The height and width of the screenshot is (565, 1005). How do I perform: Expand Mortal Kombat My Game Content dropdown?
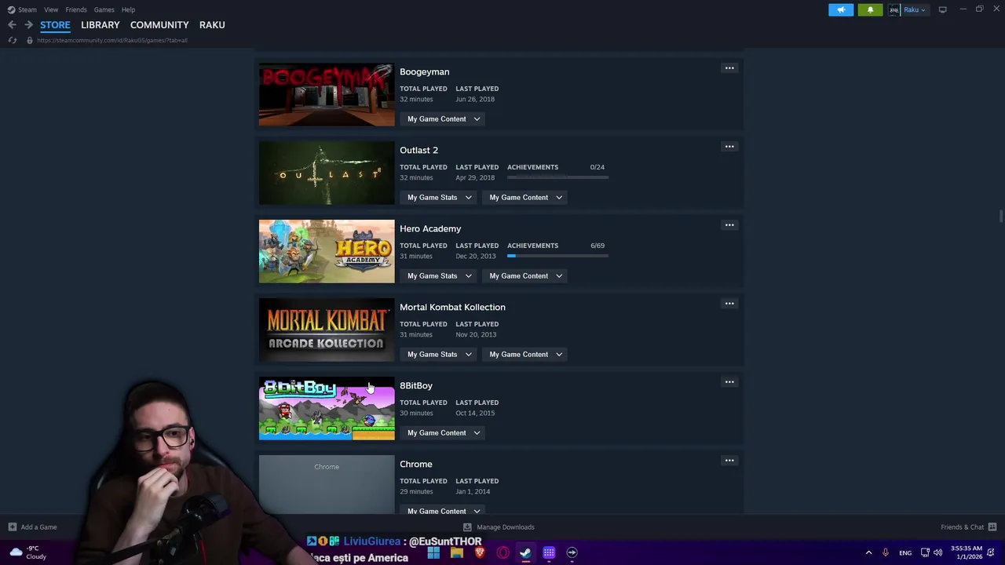[525, 354]
